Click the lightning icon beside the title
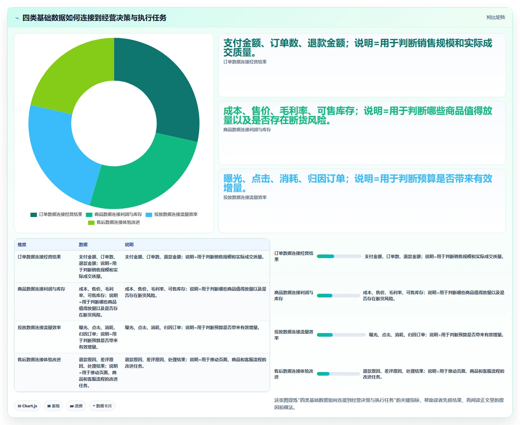 [17, 18]
